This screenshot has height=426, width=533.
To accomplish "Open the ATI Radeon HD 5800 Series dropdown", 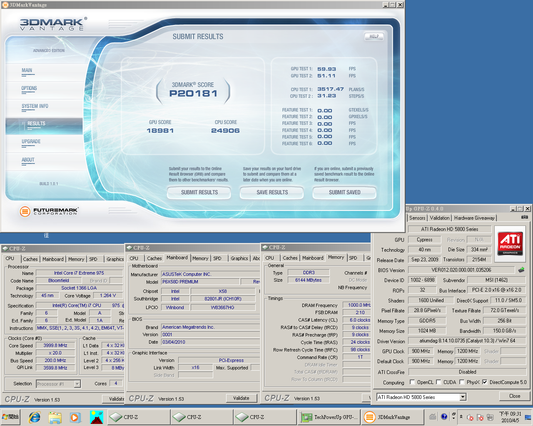I will pos(463,397).
